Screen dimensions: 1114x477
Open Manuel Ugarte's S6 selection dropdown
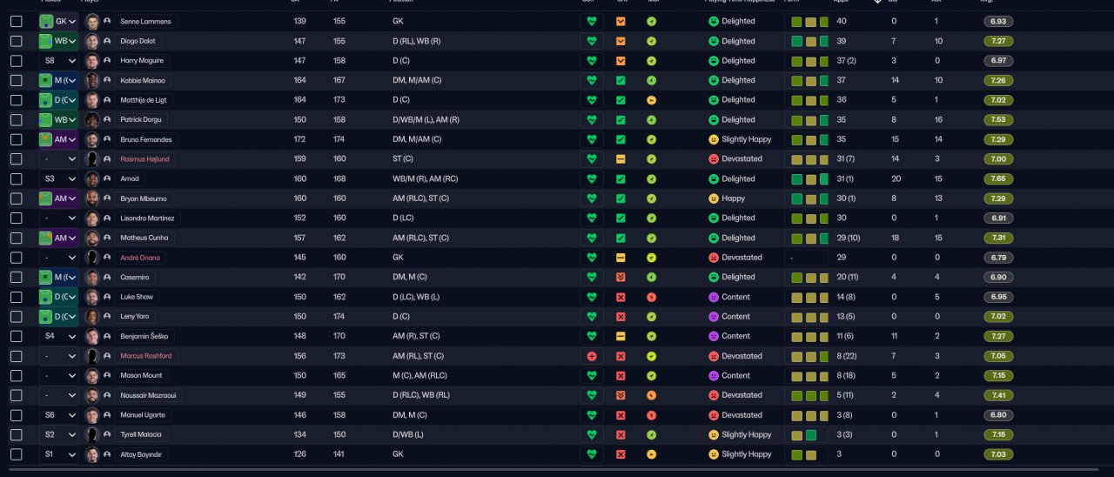point(58,415)
